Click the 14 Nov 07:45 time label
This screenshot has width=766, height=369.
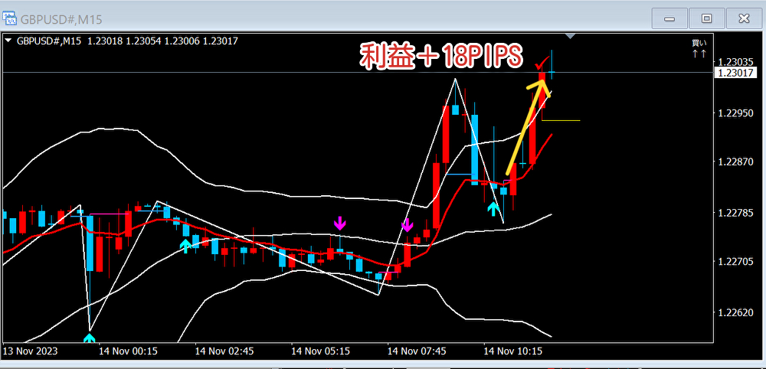pos(417,351)
